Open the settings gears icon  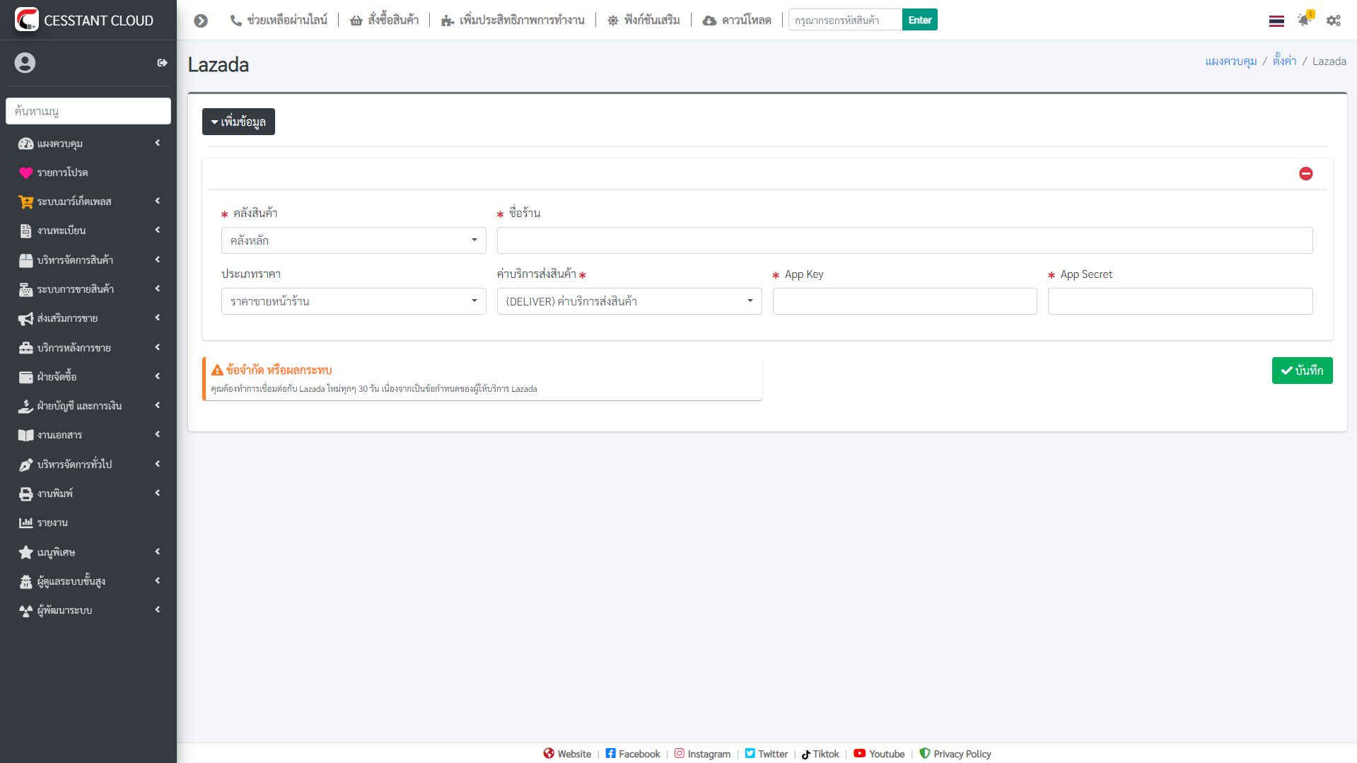click(x=1334, y=21)
